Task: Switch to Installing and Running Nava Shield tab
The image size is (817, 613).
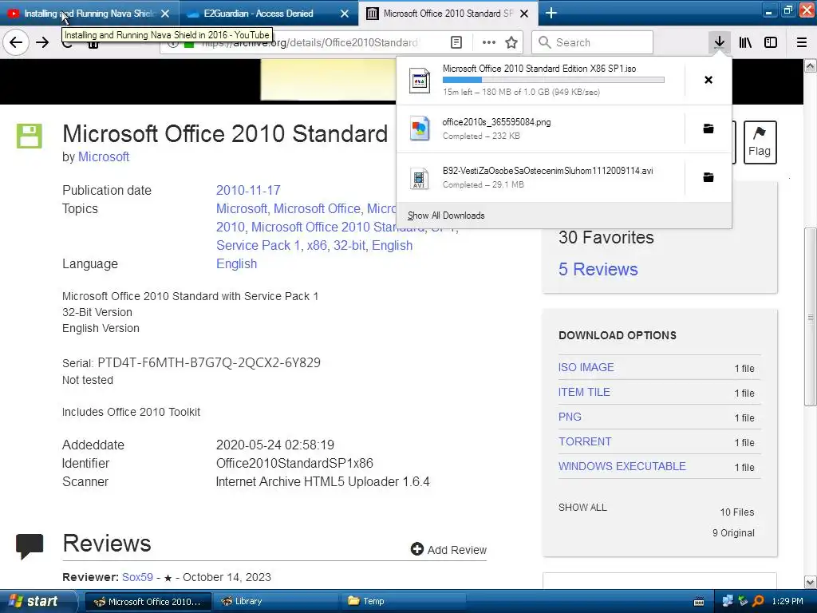Action: (89, 14)
